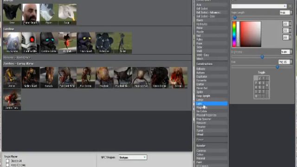Toggle the Disable AI checkbox
This screenshot has height=167, width=297.
point(7,161)
